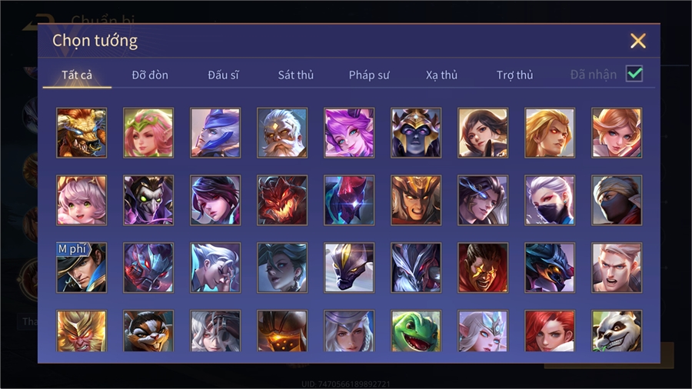The image size is (692, 389).
Task: Toggle the 'Đã nhận' checkbox
Action: 634,74
